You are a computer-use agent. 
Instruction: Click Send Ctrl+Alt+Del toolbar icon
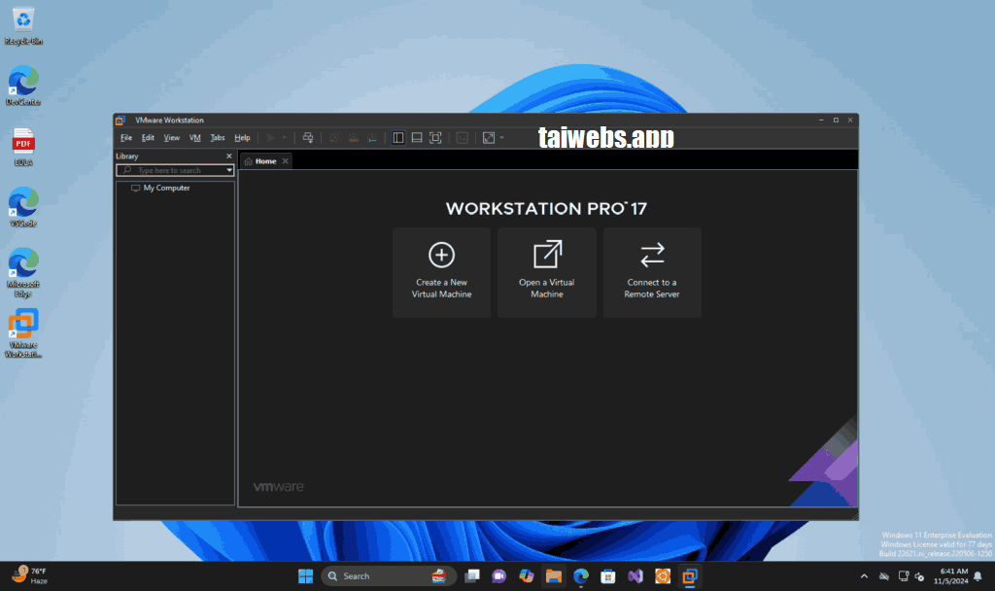[x=308, y=138]
